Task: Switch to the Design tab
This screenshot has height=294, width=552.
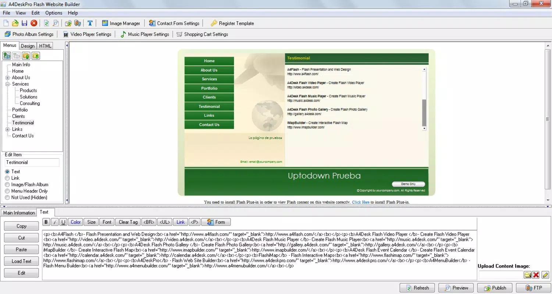Action: point(28,46)
